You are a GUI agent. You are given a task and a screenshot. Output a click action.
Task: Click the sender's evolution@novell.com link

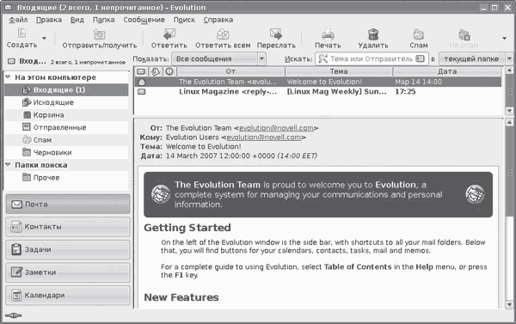click(276, 128)
